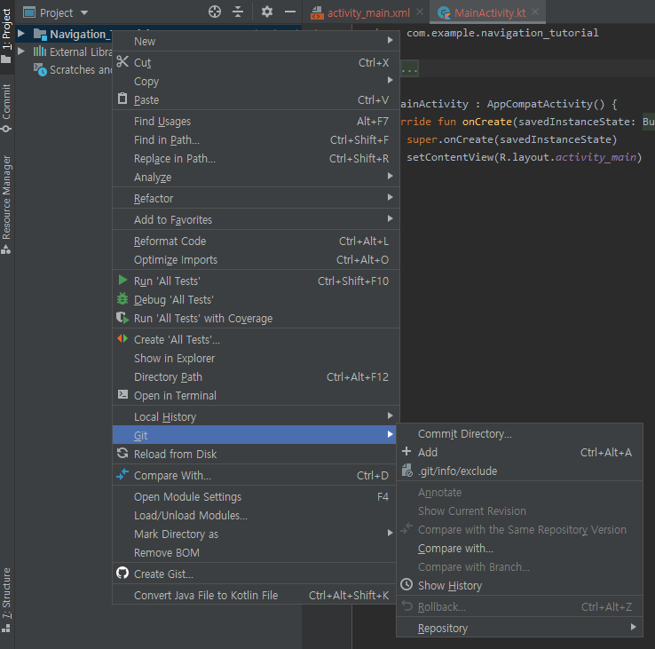Open the Commit tool window tab

(6, 108)
